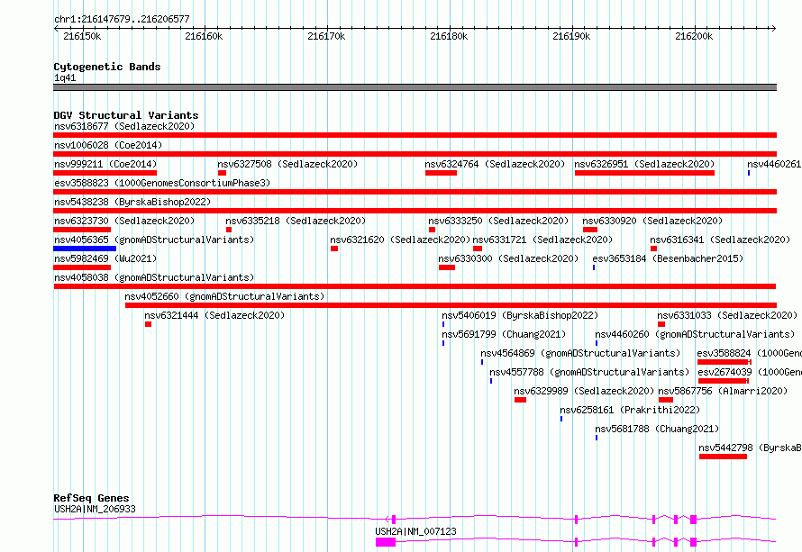Click the 216170k ruler tick label
The image size is (802, 552).
pyautogui.click(x=326, y=36)
